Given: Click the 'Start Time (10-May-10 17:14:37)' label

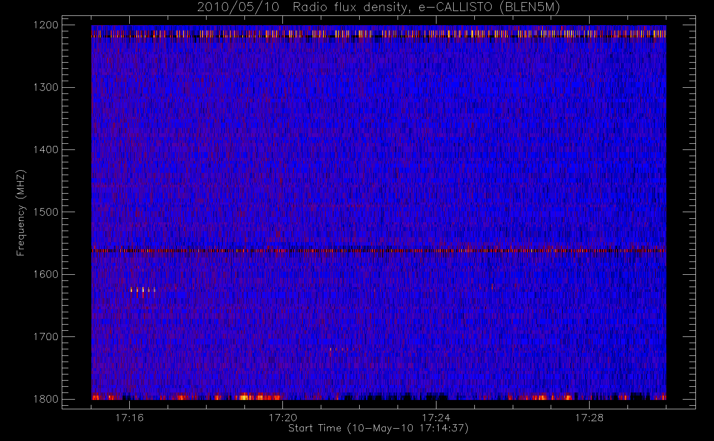Looking at the screenshot, I should (378, 428).
